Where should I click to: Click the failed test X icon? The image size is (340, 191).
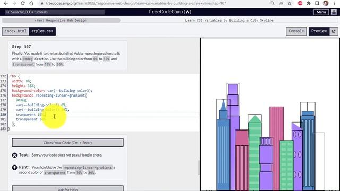14,155
